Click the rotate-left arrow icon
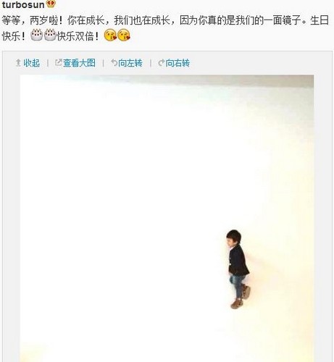Image resolution: width=334 pixels, height=362 pixels. [x=114, y=63]
